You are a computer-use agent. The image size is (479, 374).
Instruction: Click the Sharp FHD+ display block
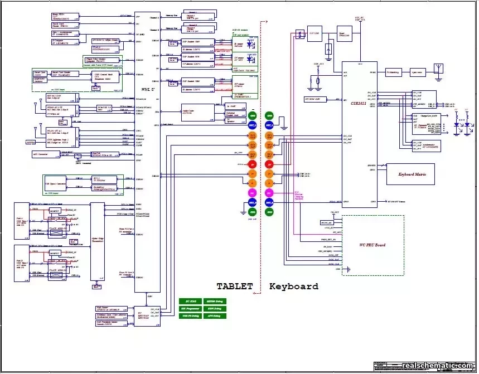point(65,17)
